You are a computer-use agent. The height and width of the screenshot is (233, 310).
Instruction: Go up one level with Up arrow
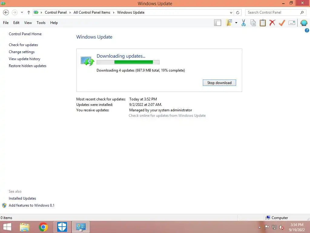coord(29,12)
